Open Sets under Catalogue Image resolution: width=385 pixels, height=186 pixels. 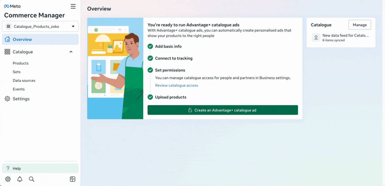17,72
